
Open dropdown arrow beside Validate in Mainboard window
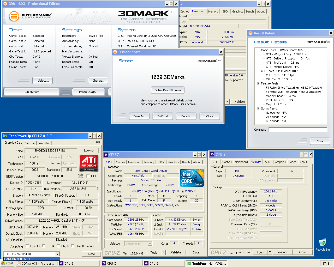(227, 101)
